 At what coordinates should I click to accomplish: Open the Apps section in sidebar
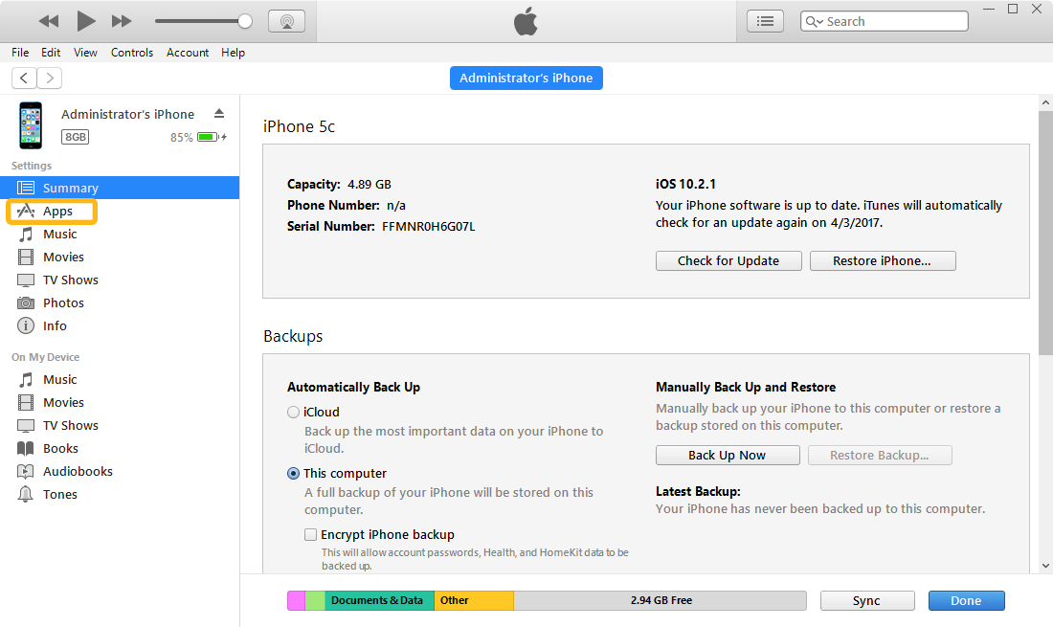point(56,211)
